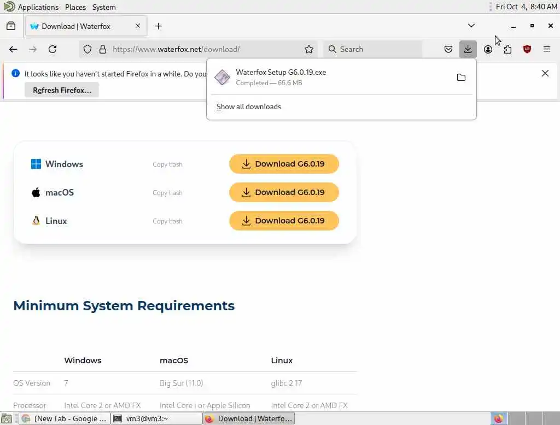Viewport: 560px width, 425px height.
Task: Download G6.0.19 for Windows
Action: [x=284, y=164]
